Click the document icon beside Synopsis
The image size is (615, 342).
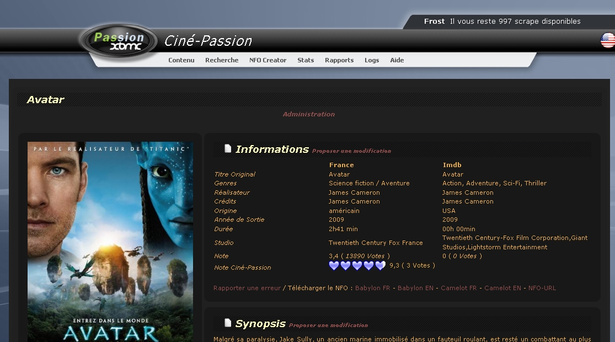pos(228,323)
